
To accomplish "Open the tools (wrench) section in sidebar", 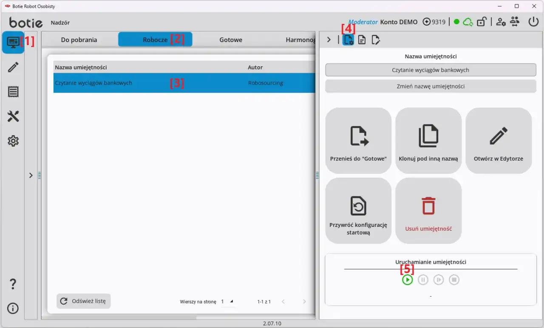I will coord(13,116).
